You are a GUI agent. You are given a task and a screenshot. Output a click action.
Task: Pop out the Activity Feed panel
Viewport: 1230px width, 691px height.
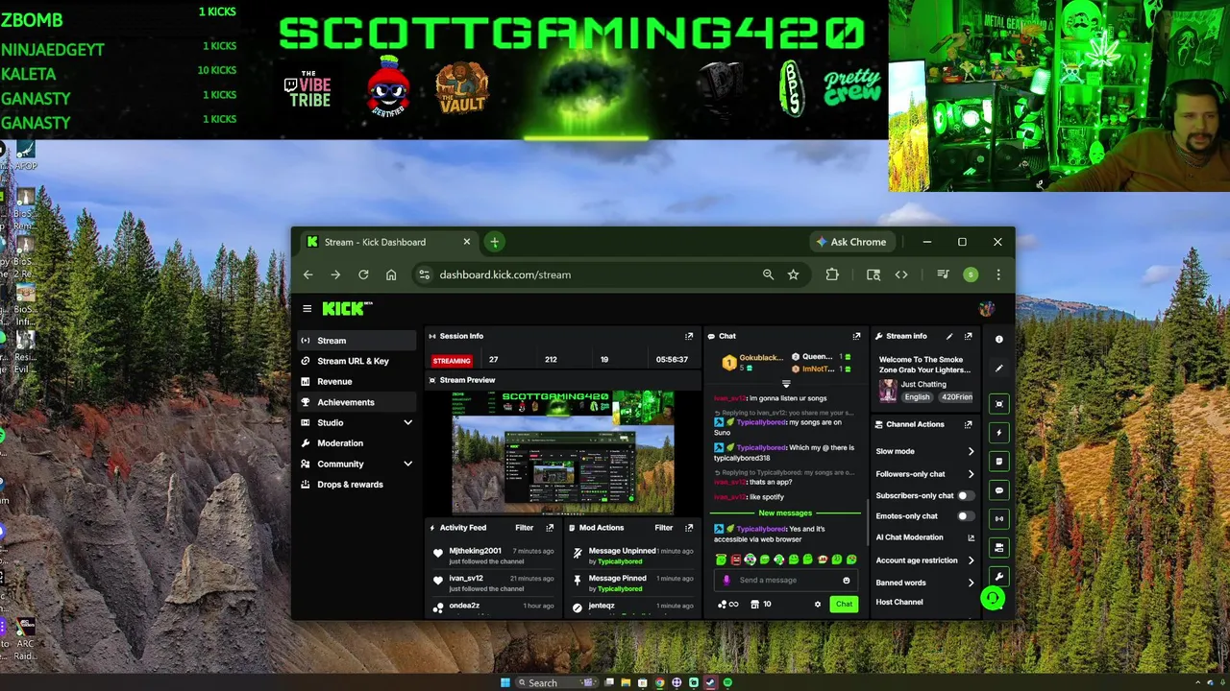[x=550, y=528]
